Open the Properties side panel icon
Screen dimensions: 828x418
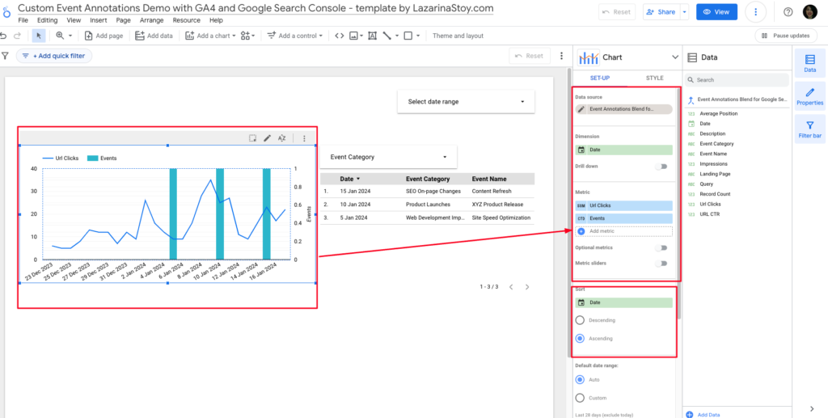click(809, 96)
